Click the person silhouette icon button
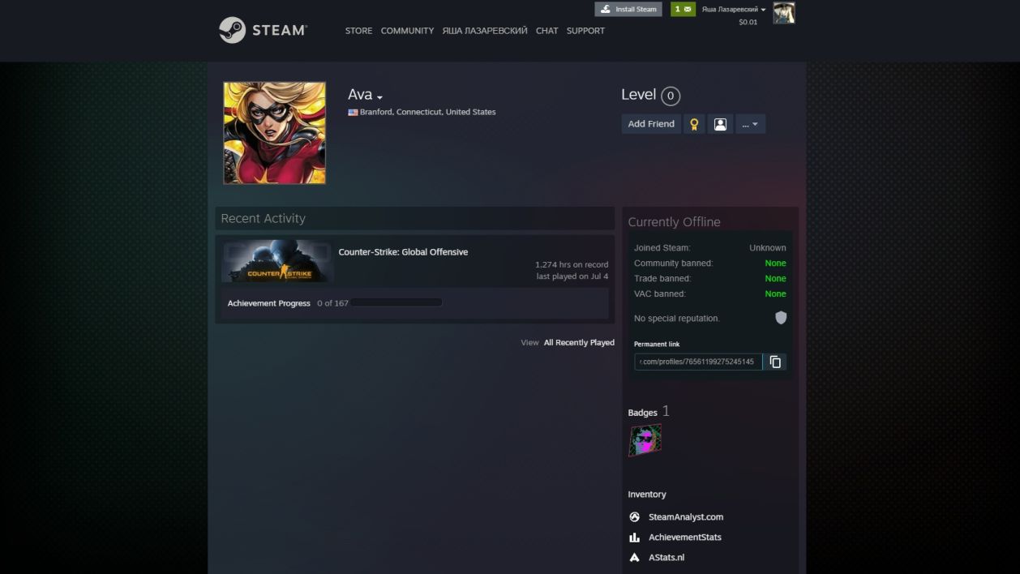Image resolution: width=1020 pixels, height=574 pixels. click(720, 124)
